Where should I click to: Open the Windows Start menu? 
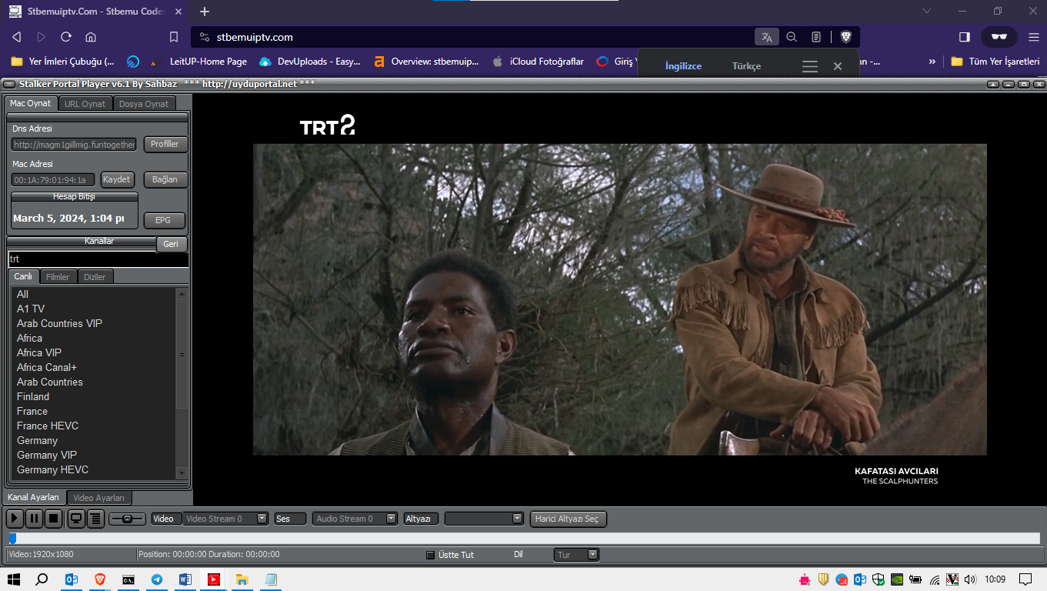coord(14,579)
